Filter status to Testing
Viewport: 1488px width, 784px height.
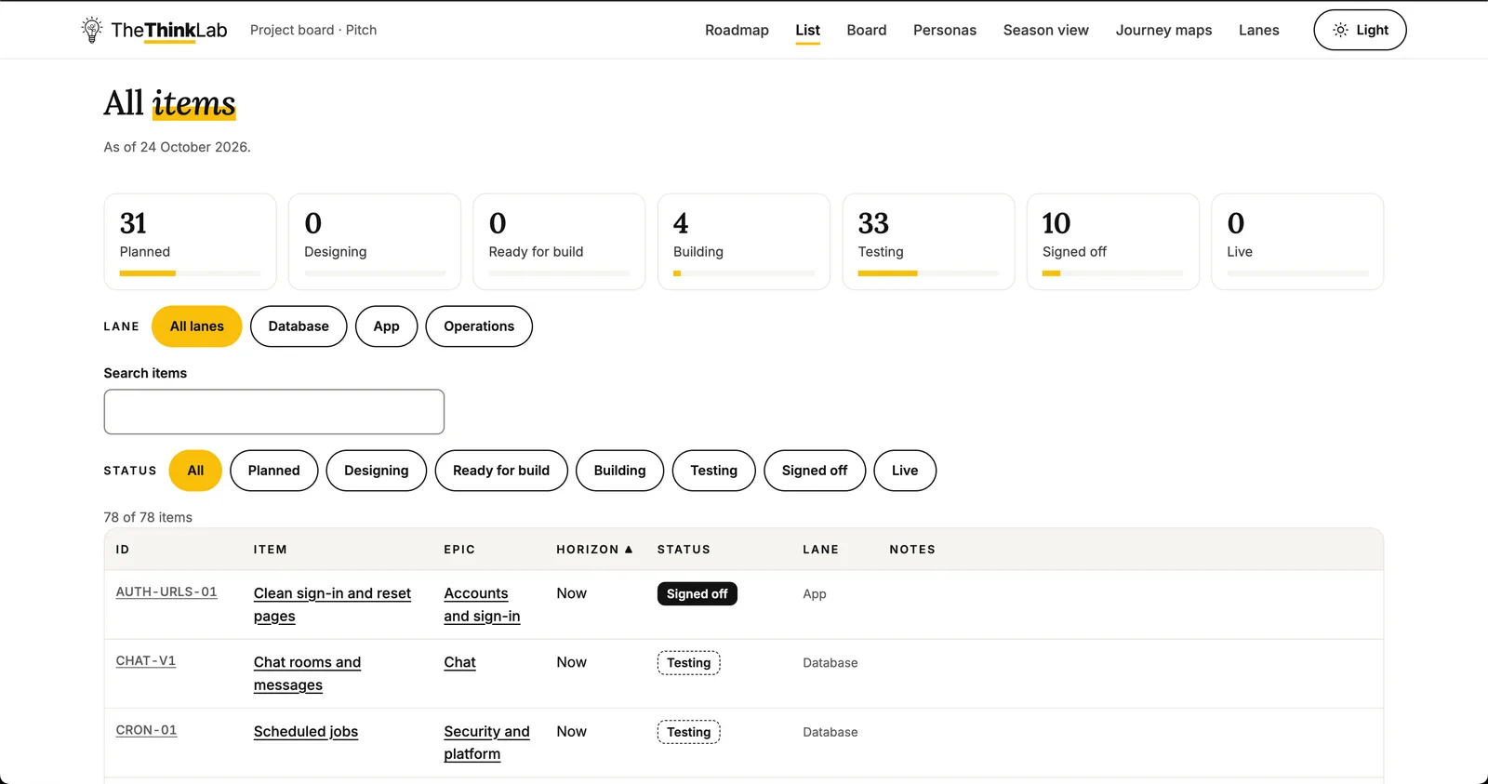[x=714, y=471]
